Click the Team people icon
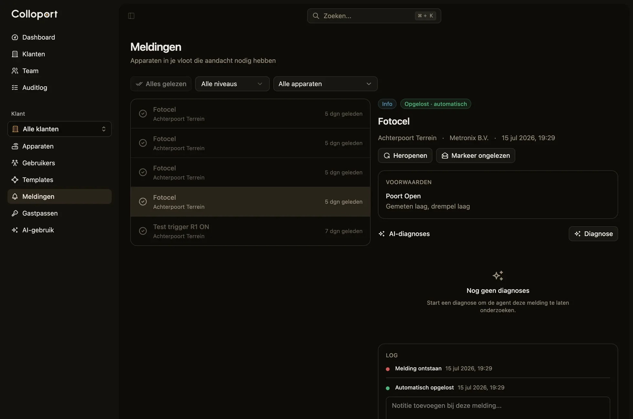The image size is (633, 419). pos(15,71)
